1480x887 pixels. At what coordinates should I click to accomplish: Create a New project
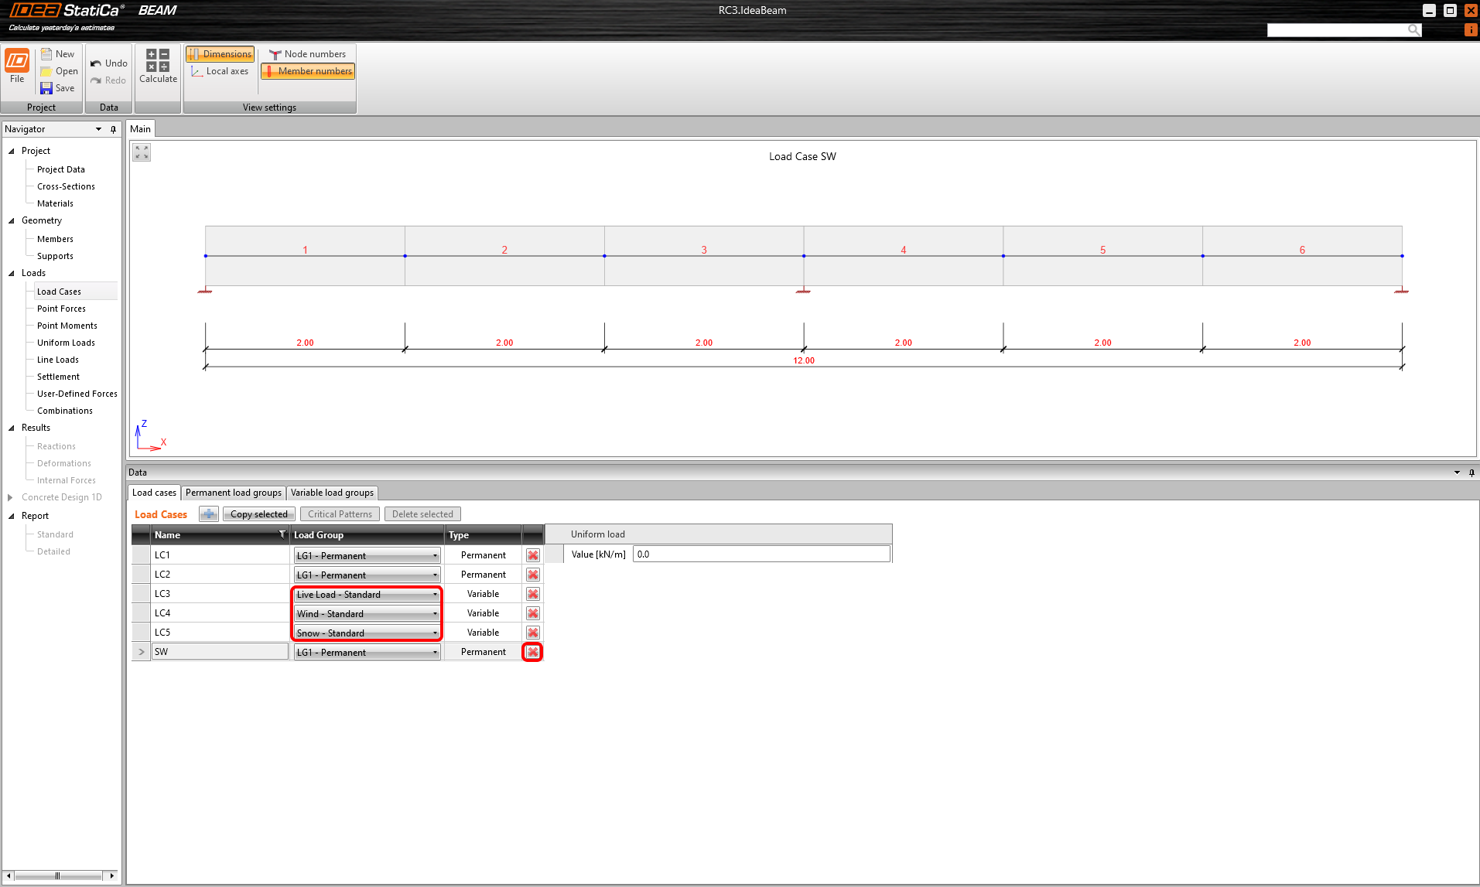[x=58, y=54]
